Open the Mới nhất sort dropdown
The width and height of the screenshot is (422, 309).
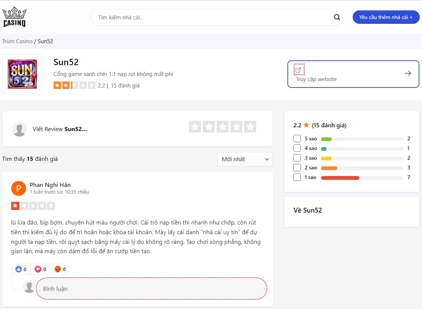pos(245,159)
